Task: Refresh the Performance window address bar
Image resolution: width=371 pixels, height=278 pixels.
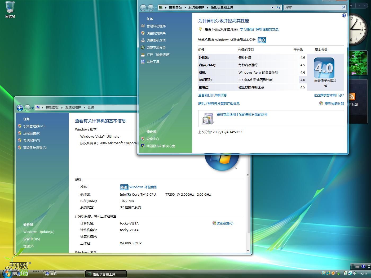Action: tap(279, 7)
